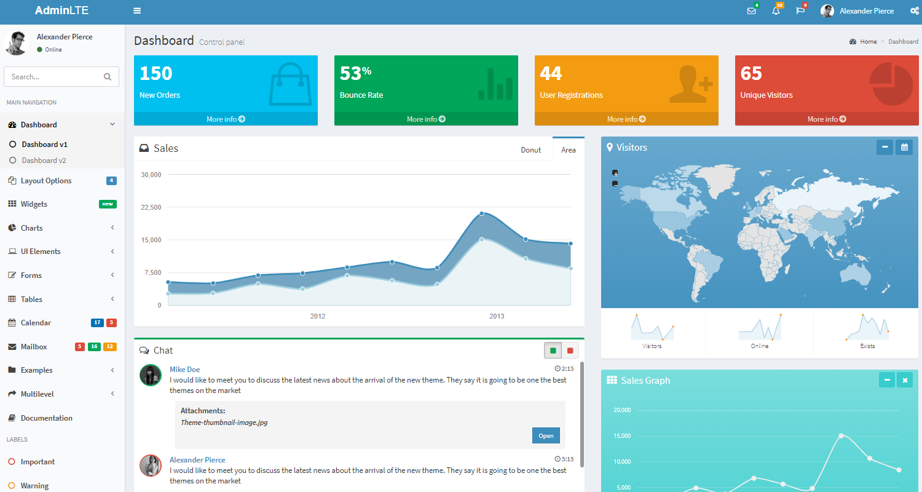Open the control sidebar gears icon
This screenshot has width=922, height=492.
pos(915,10)
